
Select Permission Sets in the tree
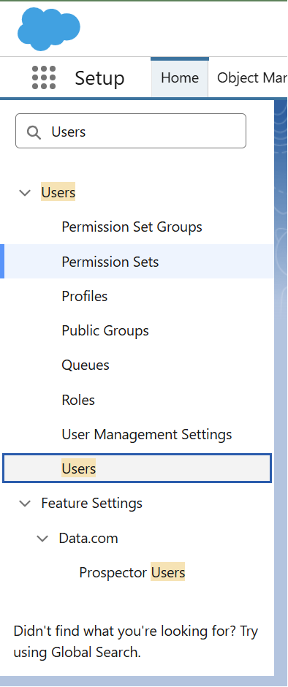(137, 262)
